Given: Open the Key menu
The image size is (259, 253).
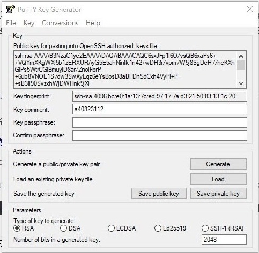Looking at the screenshot, I should point(29,23).
